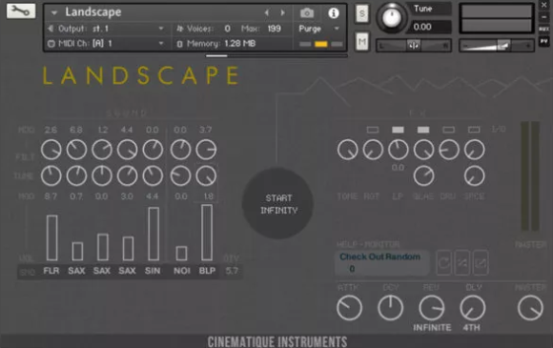The image size is (553, 348).
Task: Click the Tune knob
Action: [391, 17]
